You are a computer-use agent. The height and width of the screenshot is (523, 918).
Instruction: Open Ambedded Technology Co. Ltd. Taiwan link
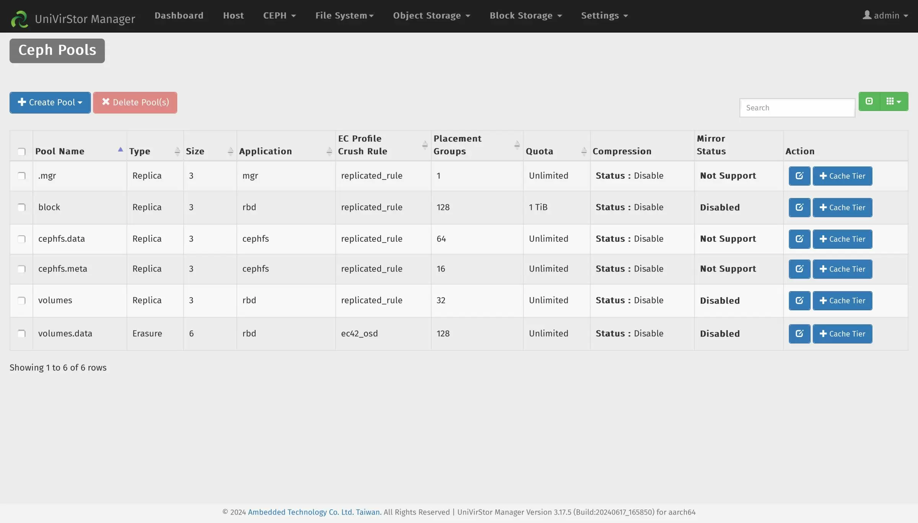[314, 512]
